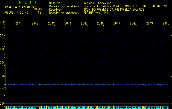Click the 2048 time marker
The image size is (172, 109).
click(133, 23)
